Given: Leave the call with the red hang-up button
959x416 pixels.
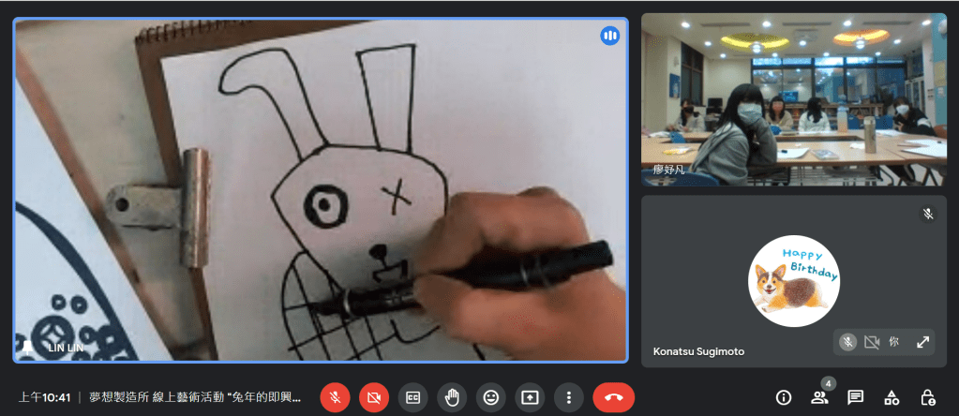Looking at the screenshot, I should click(x=614, y=397).
